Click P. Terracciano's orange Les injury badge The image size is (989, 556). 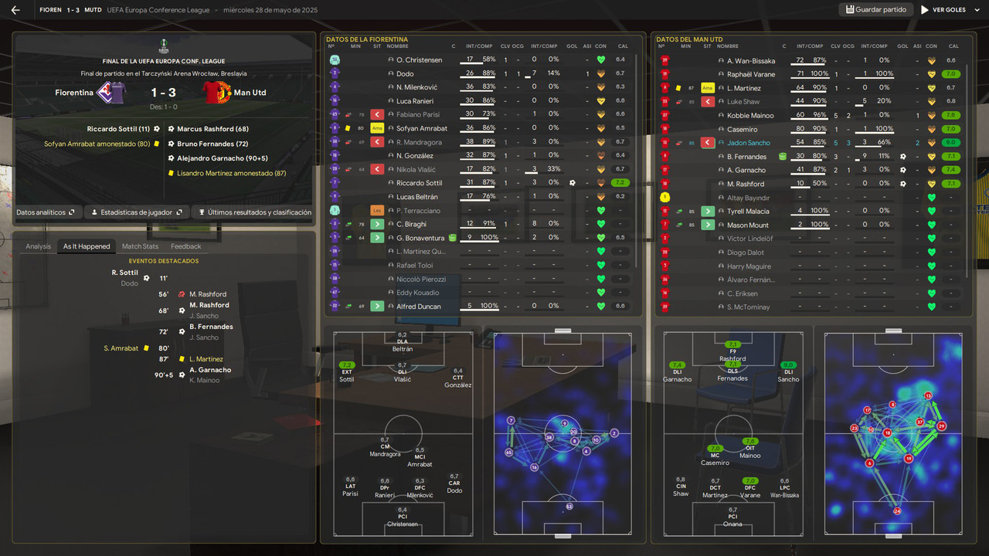point(377,210)
